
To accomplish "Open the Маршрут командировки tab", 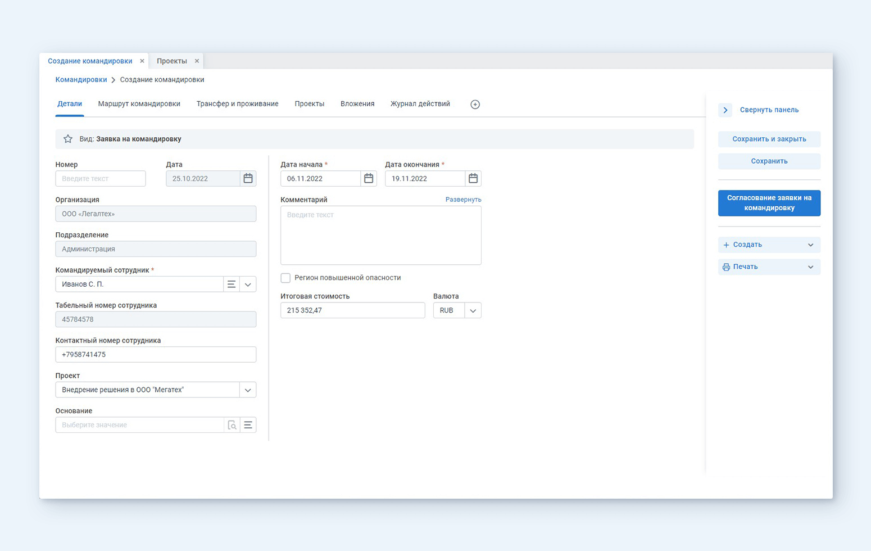I will coord(139,104).
